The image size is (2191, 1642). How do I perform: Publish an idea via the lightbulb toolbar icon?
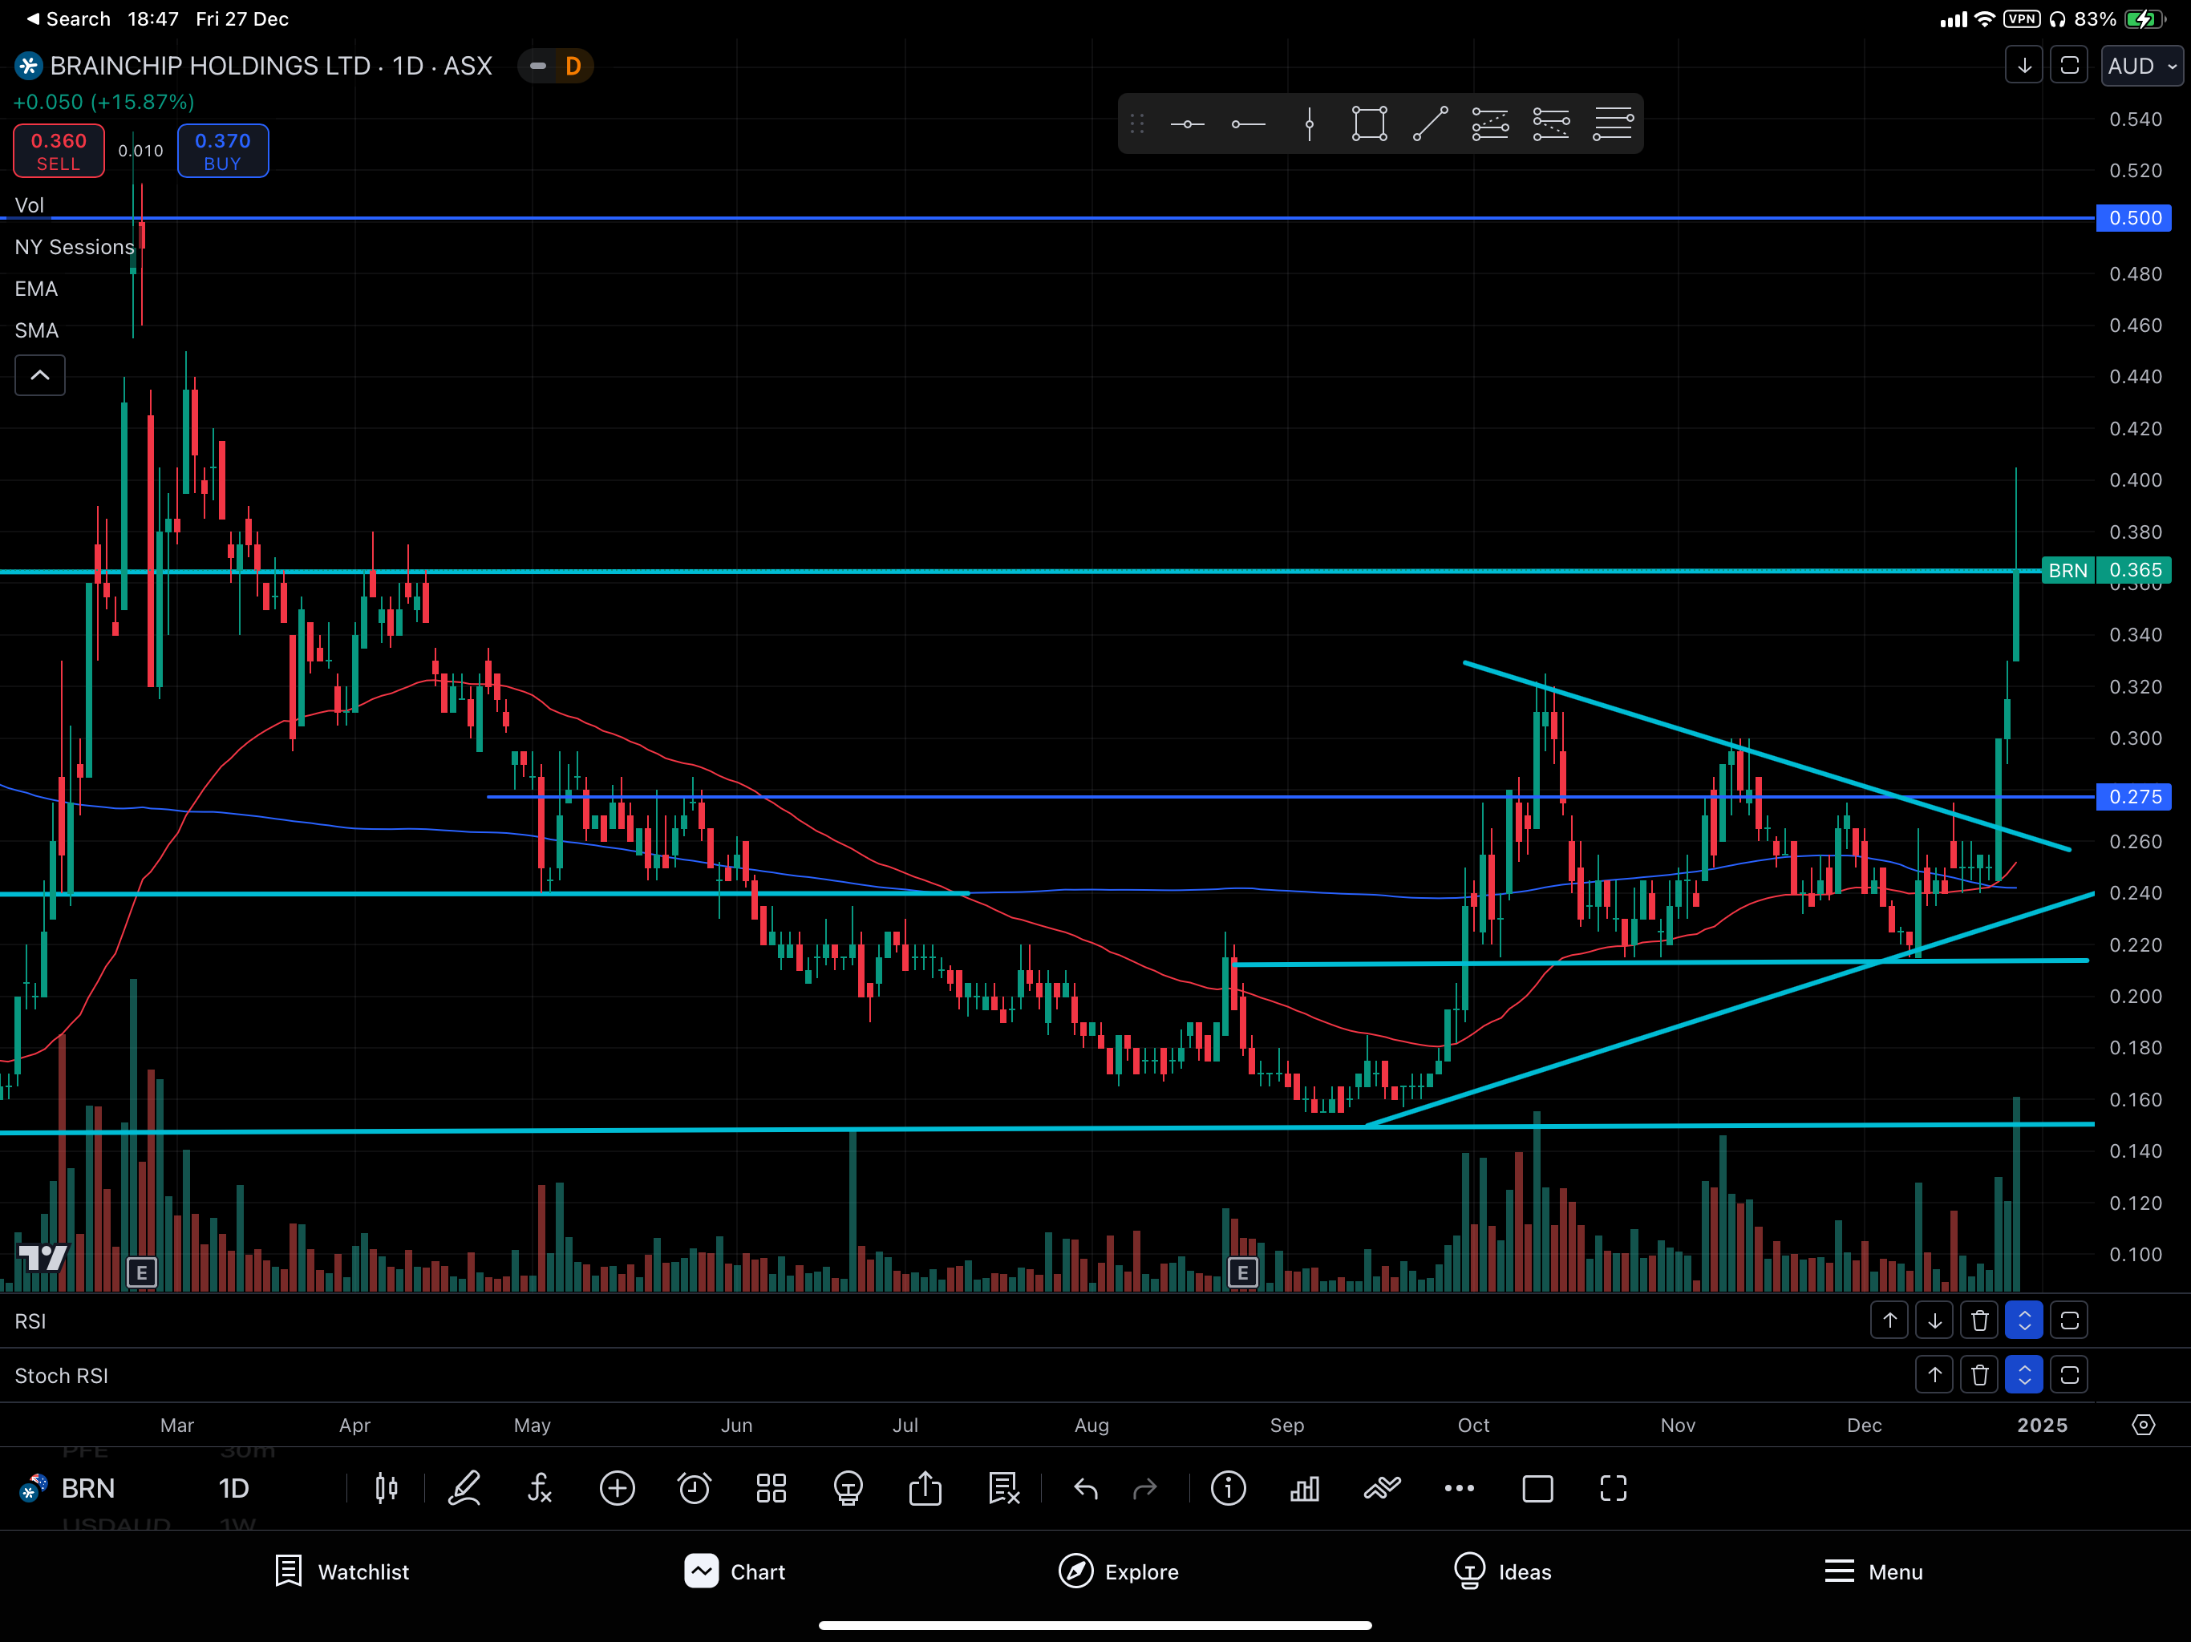coord(848,1487)
